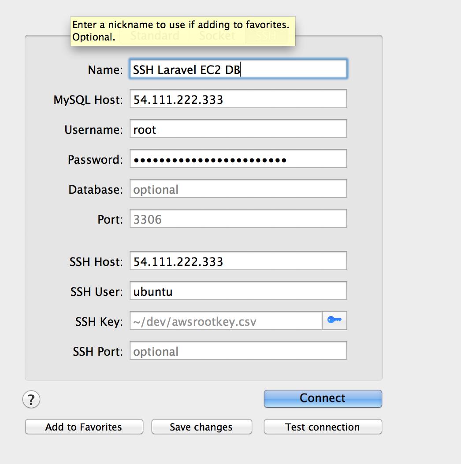The image size is (461, 464).
Task: Click the optional Database field
Action: [x=238, y=188]
